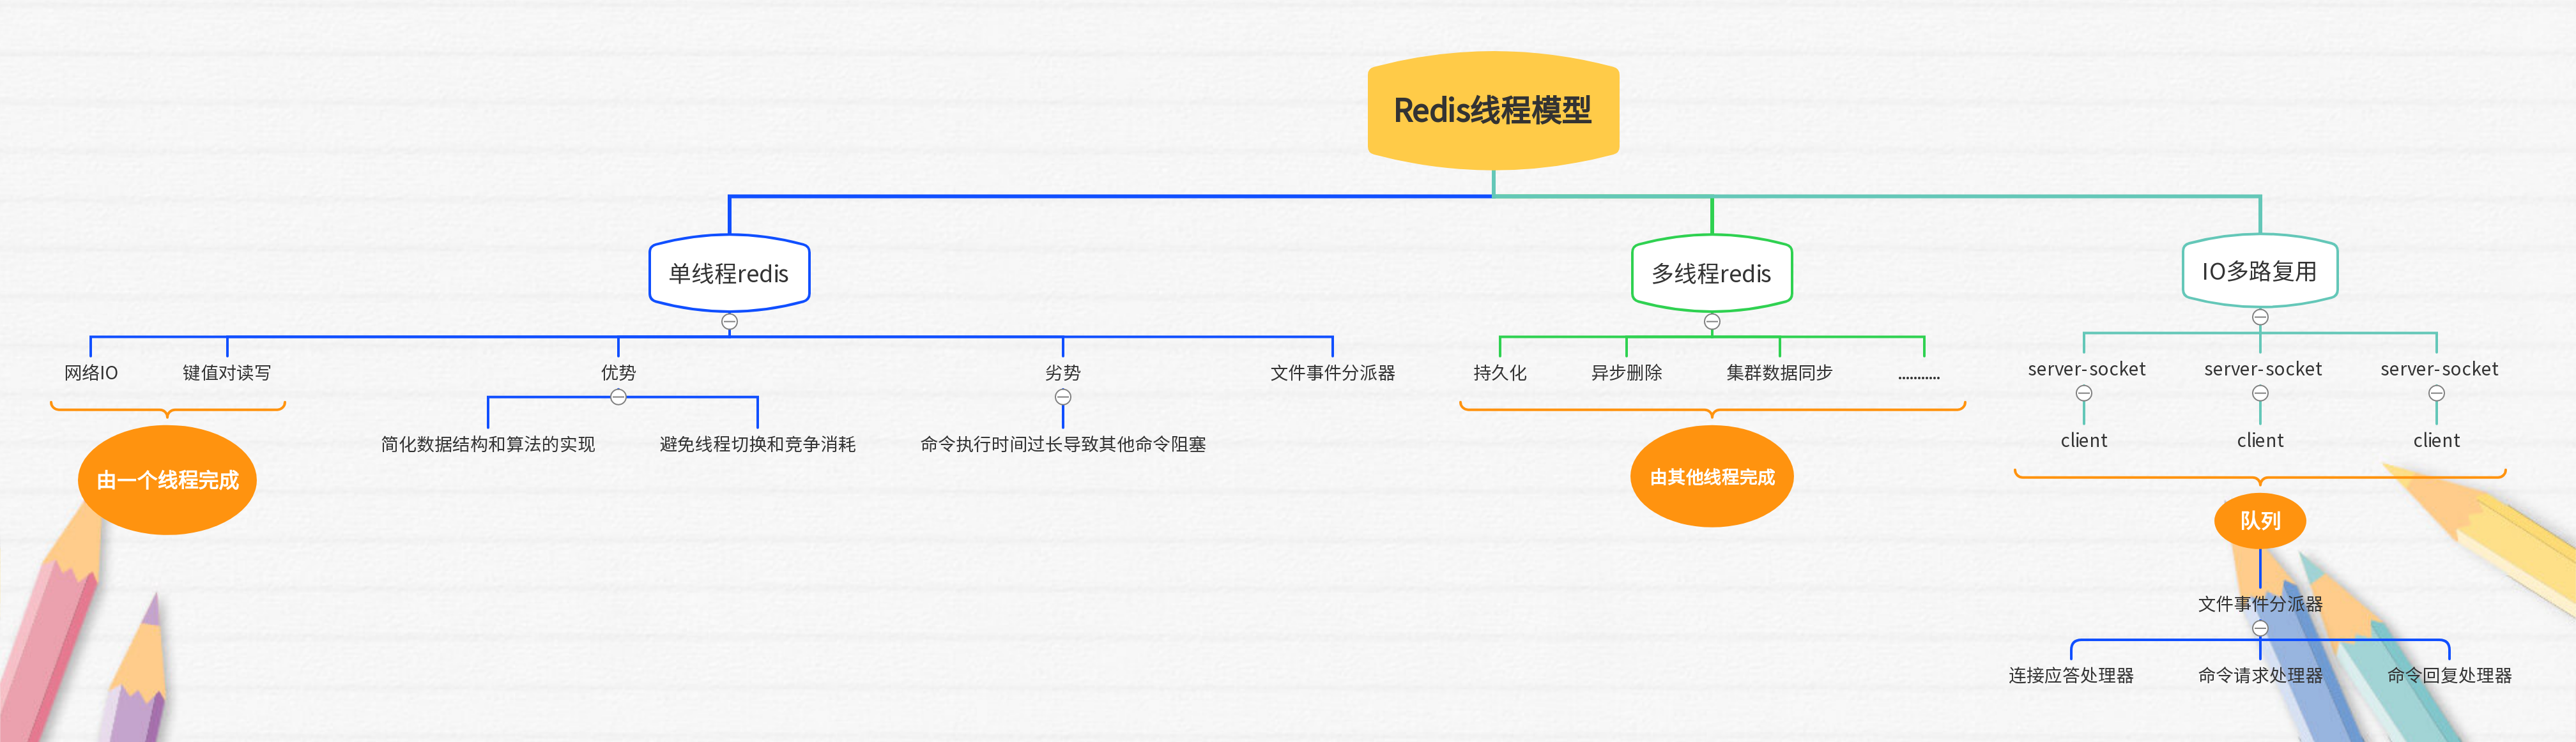Select the IO多路复用 topic
This screenshot has height=742, width=2576.
pos(2260,271)
